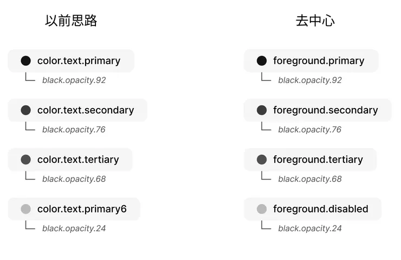Click black.opacity.92 under color.text.primary
Viewport: 401px width, 260px height.
(74, 80)
